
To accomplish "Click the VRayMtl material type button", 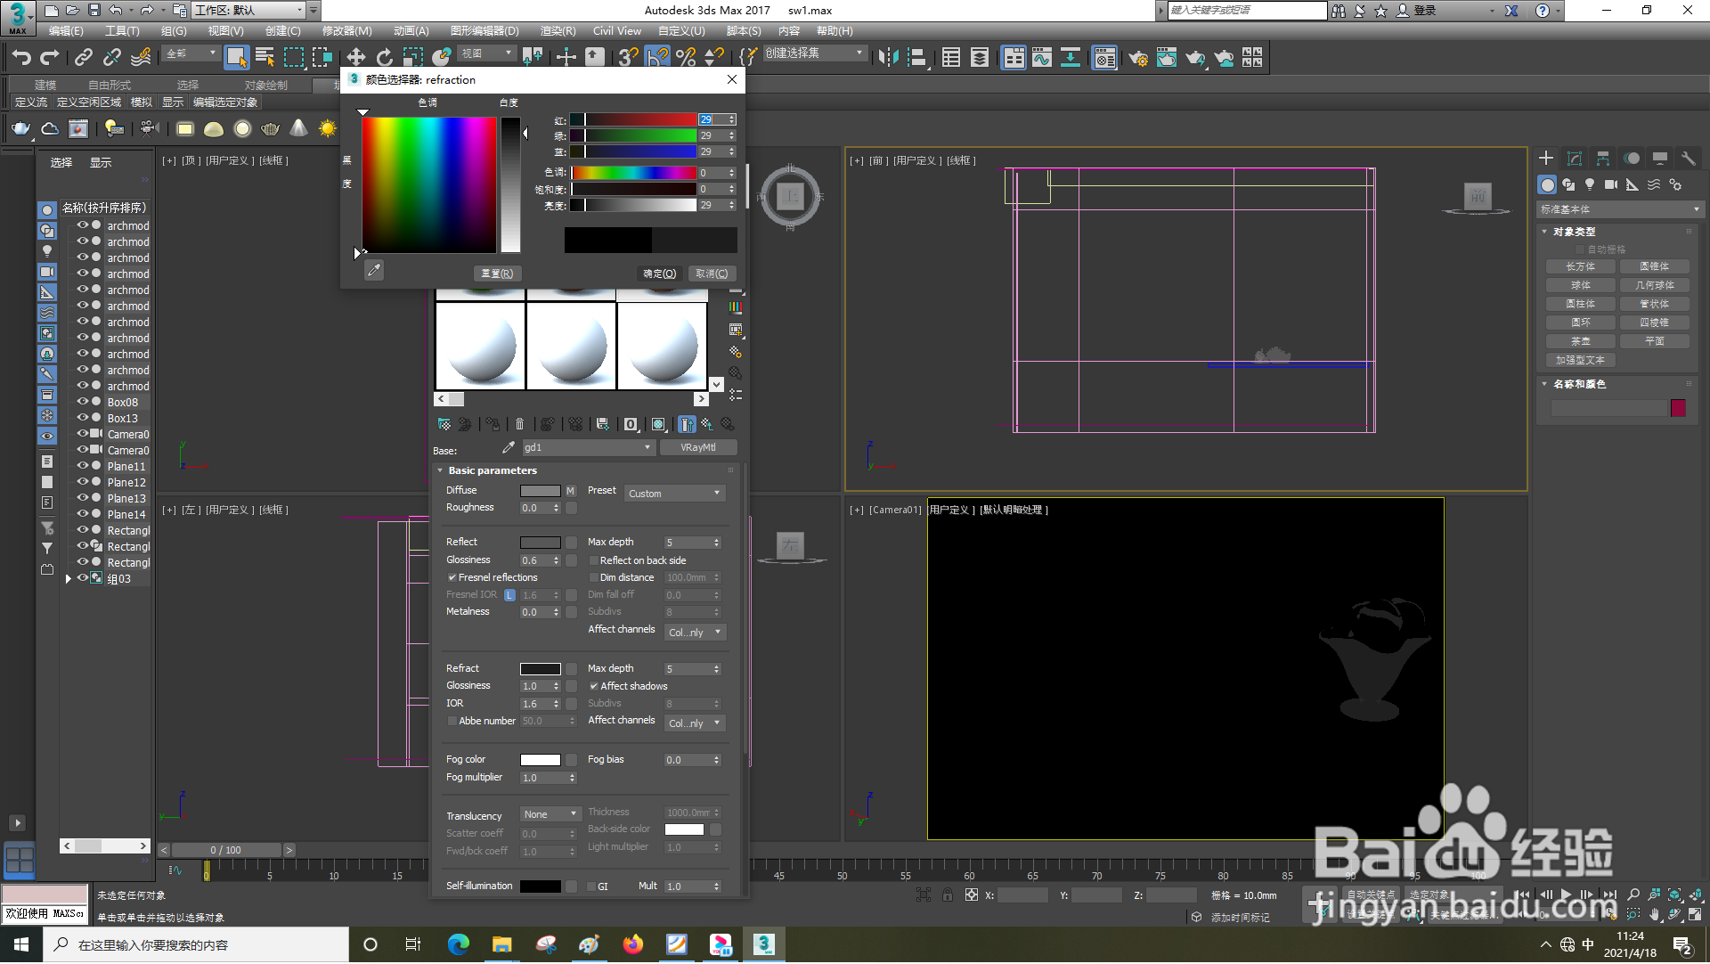I will 697,447.
